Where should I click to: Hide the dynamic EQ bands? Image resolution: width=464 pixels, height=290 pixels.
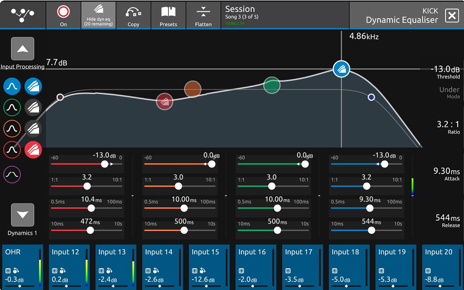pyautogui.click(x=98, y=15)
